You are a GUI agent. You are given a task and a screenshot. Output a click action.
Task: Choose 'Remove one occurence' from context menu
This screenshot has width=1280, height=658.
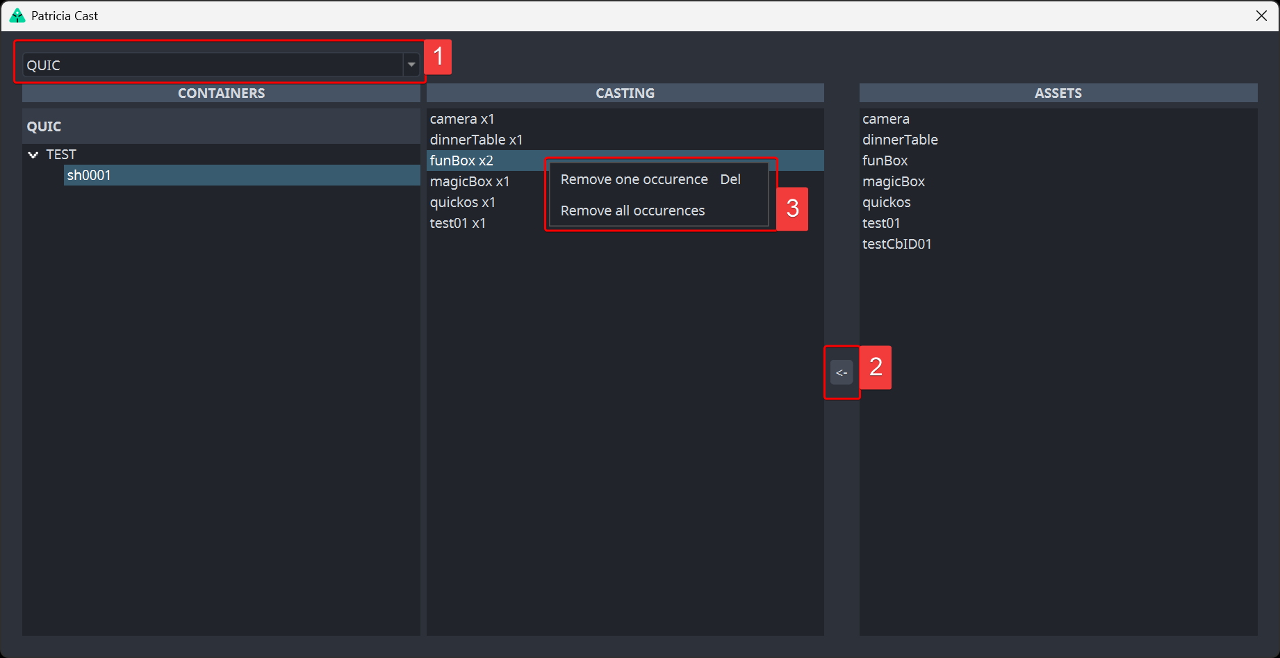pyautogui.click(x=634, y=179)
